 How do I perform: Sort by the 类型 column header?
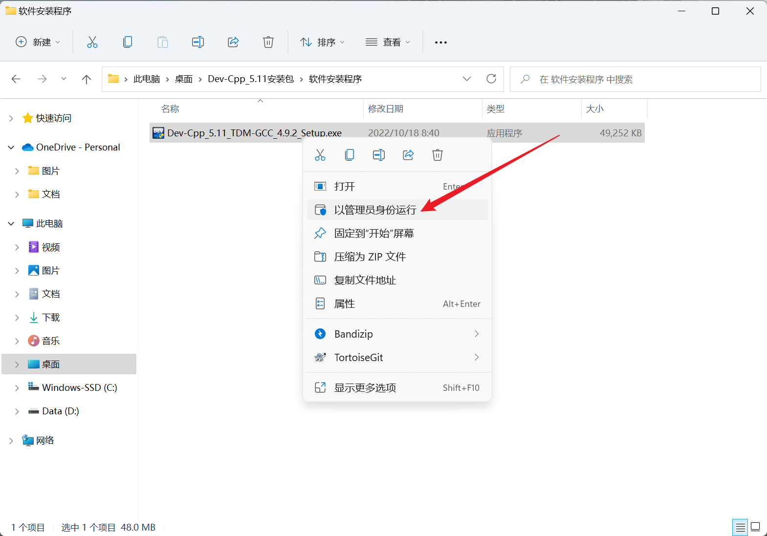[496, 109]
